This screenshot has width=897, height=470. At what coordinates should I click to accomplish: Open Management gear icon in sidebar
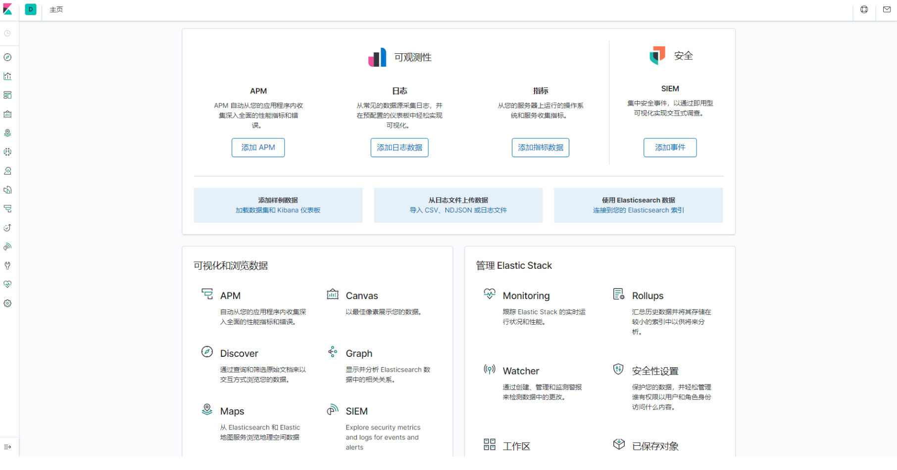point(7,303)
